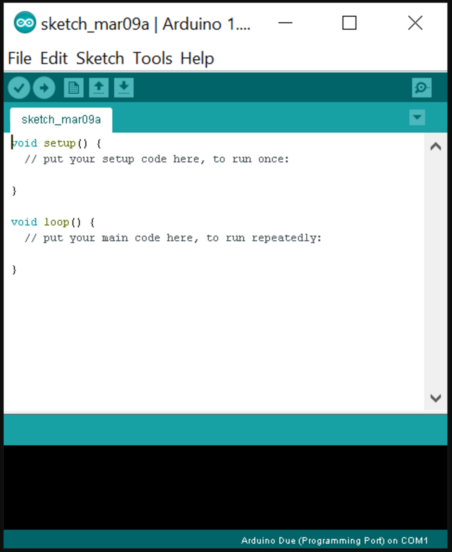Open the Edit menu

(x=54, y=58)
